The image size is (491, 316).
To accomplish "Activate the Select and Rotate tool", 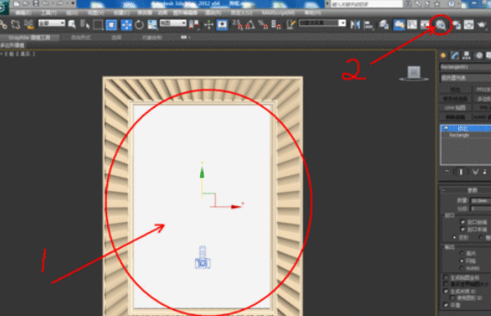I will (139, 24).
